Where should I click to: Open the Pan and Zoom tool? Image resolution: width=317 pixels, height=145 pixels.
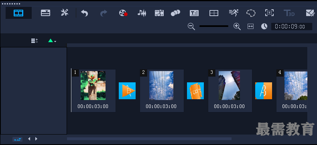pyautogui.click(x=269, y=13)
